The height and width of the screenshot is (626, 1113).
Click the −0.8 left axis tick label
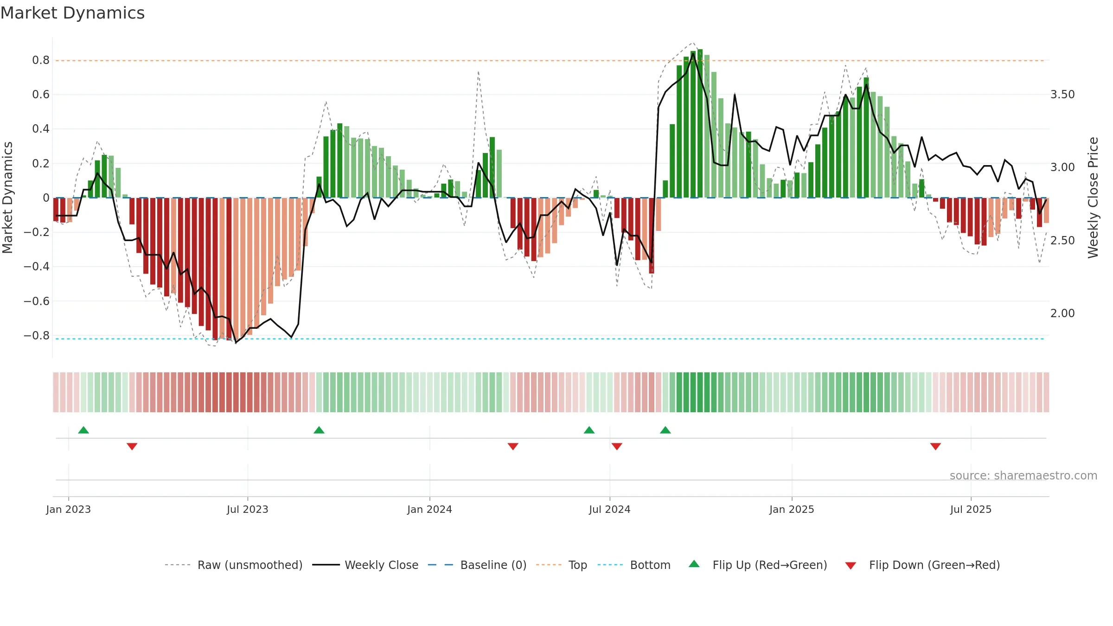coord(37,335)
